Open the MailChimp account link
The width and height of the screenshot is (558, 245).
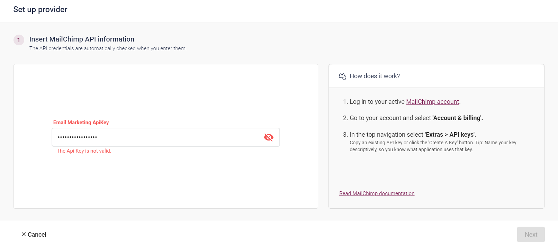point(432,102)
